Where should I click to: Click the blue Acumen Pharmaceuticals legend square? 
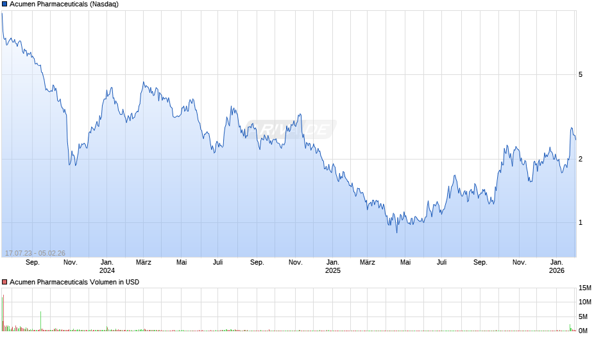click(4, 4)
